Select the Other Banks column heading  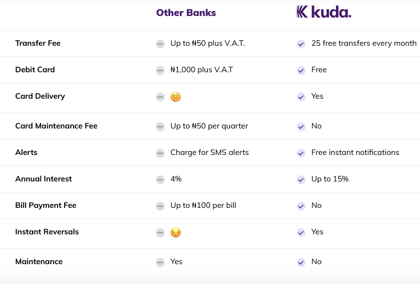pos(186,13)
